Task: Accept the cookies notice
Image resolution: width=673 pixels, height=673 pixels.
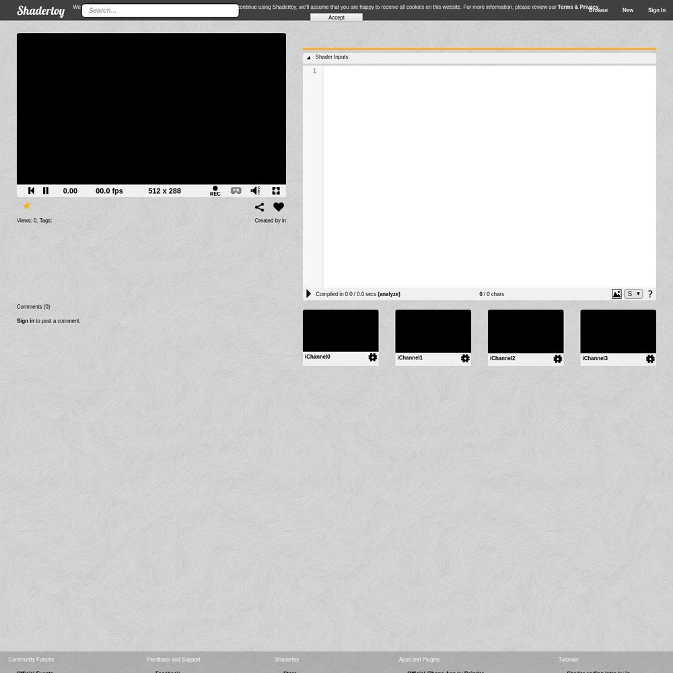Action: pyautogui.click(x=336, y=17)
